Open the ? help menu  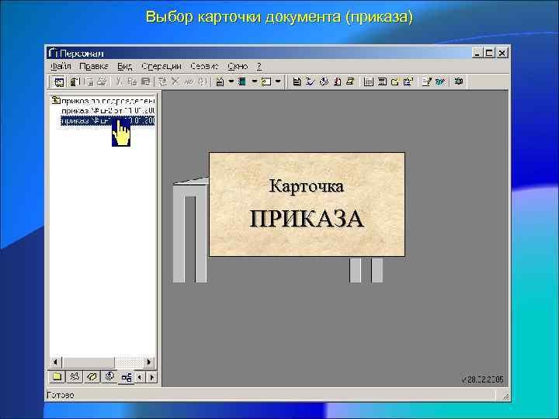coord(259,67)
